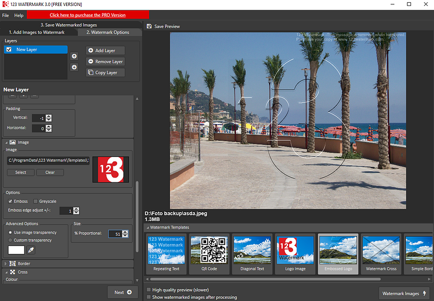Toggle the New Layer visibility checkbox

(9, 49)
